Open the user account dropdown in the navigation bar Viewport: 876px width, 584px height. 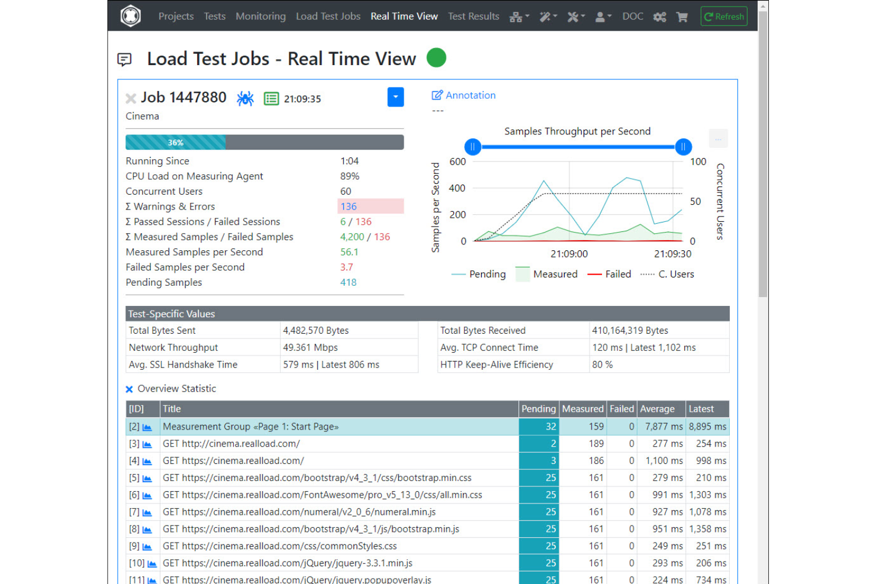coord(602,17)
